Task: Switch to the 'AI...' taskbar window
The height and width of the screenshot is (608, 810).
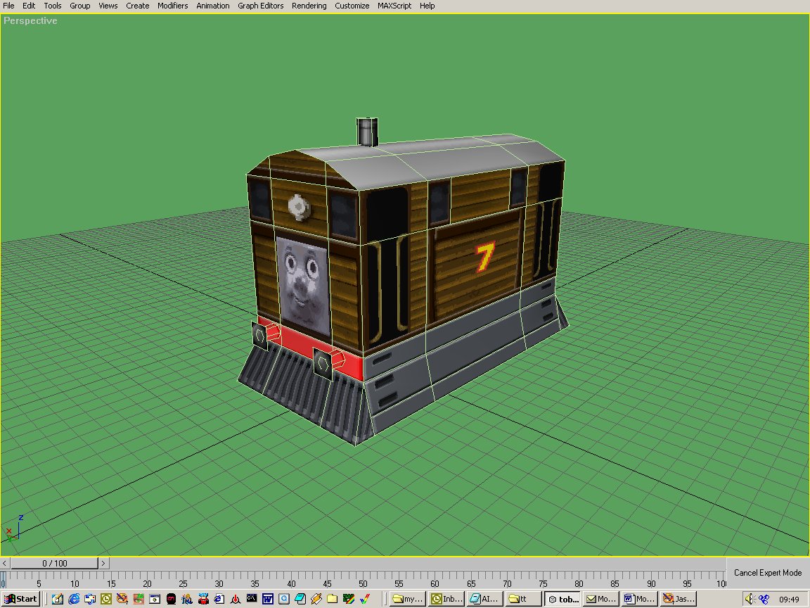Action: 484,600
